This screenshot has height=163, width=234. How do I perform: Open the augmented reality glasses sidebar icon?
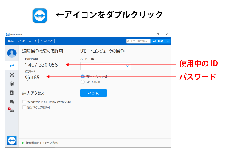point(11,110)
